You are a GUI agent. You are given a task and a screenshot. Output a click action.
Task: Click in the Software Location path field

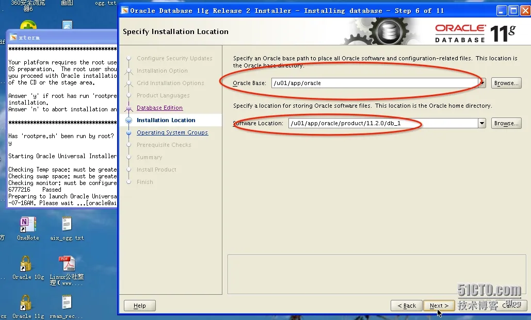click(383, 123)
